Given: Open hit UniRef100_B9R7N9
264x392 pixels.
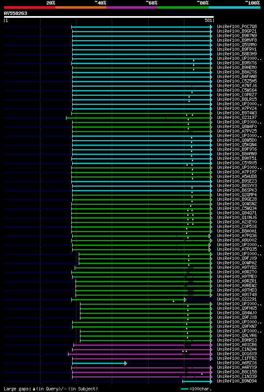Looking at the screenshot, I should click(237, 36).
